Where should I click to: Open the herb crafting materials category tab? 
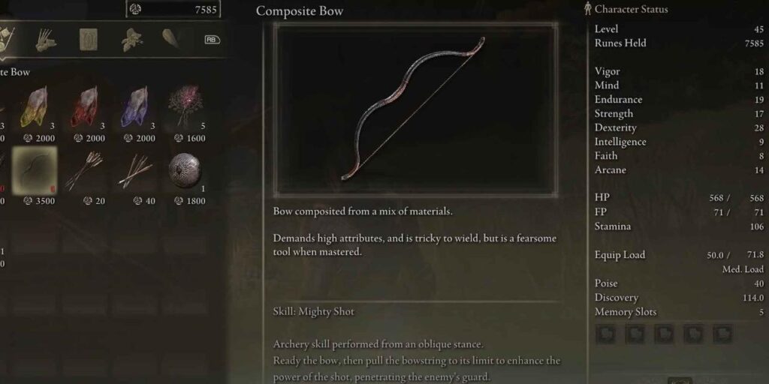131,39
